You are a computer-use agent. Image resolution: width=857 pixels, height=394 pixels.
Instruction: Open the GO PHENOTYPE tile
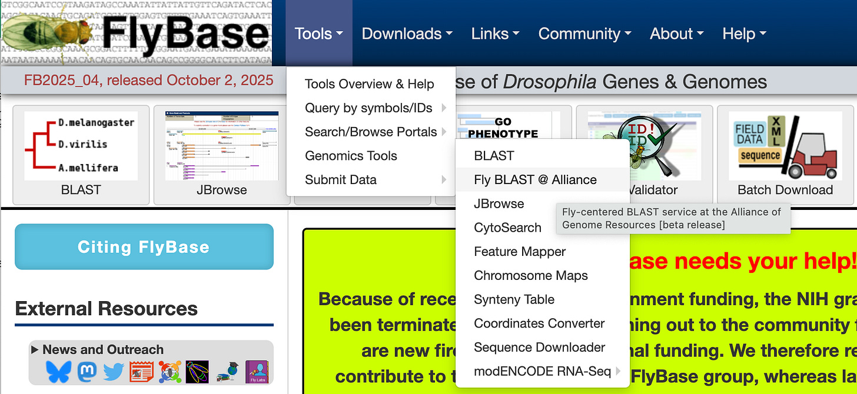(503, 123)
